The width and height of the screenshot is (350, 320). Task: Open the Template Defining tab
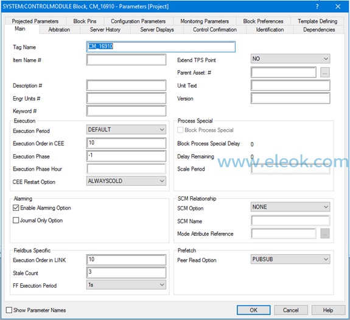click(x=317, y=21)
